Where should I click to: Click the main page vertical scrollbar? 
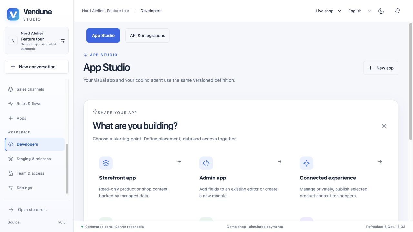tap(411, 81)
